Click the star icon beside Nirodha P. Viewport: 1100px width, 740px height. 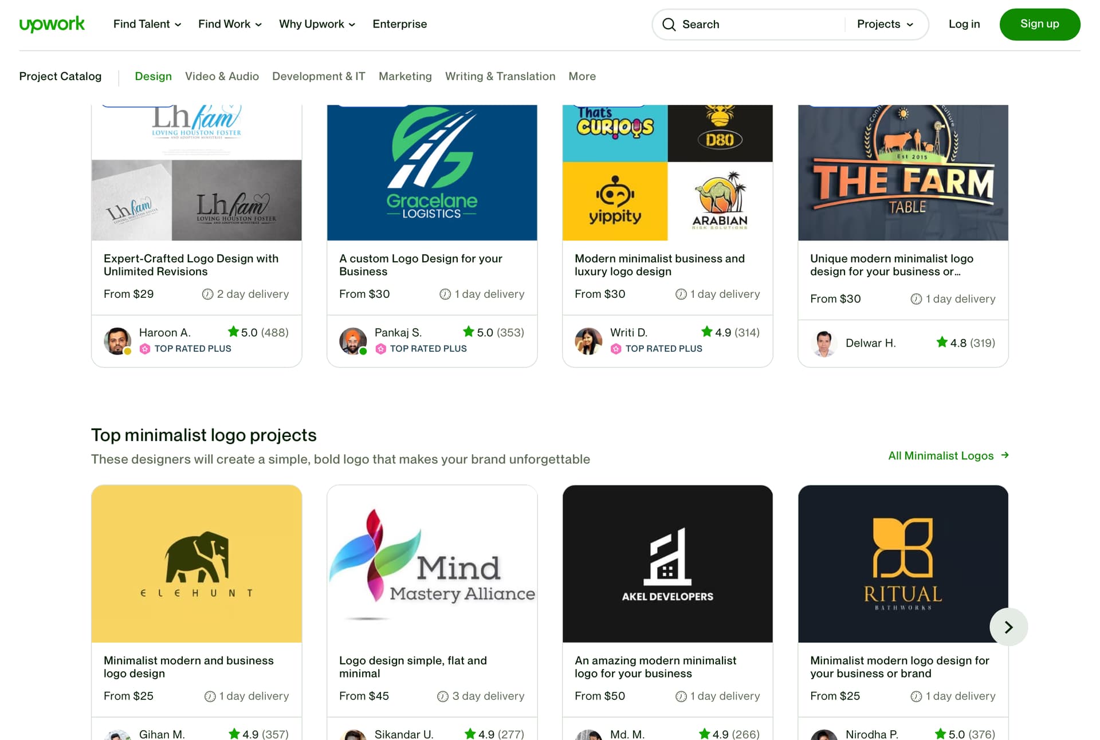coord(940,734)
